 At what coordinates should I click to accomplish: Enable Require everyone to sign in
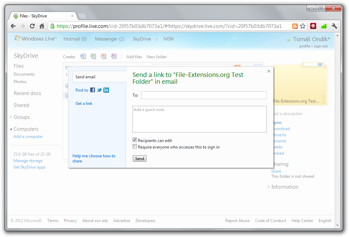(135, 146)
